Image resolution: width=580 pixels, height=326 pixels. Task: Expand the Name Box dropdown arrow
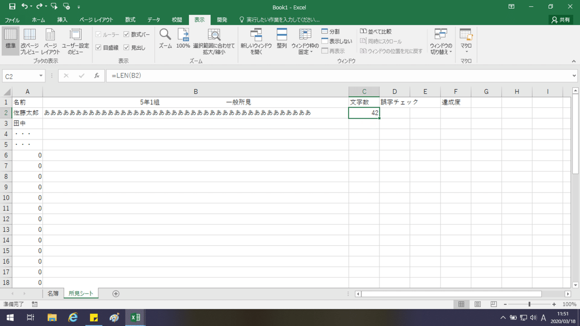pyautogui.click(x=41, y=76)
